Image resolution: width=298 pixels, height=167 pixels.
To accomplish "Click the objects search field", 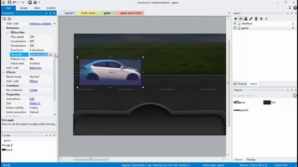I will (263, 96).
